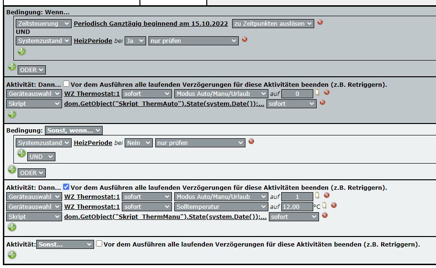Image resolution: width=436 pixels, height=268 pixels.
Task: Delete the Skript_ThermAuto script row
Action: click(x=322, y=103)
